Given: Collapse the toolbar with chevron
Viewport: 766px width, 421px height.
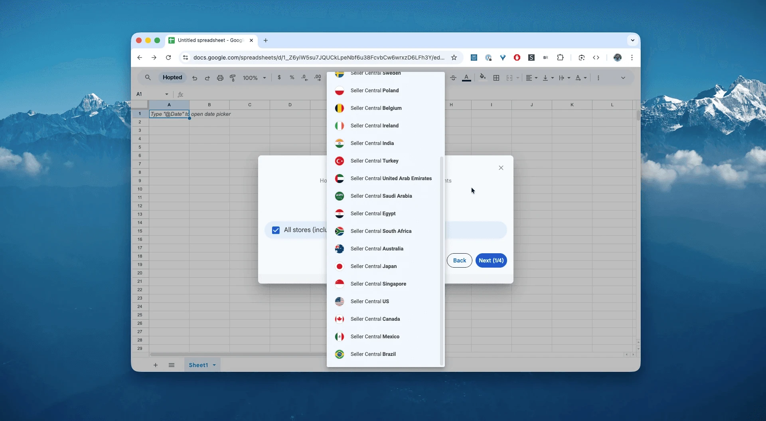Looking at the screenshot, I should tap(623, 78).
